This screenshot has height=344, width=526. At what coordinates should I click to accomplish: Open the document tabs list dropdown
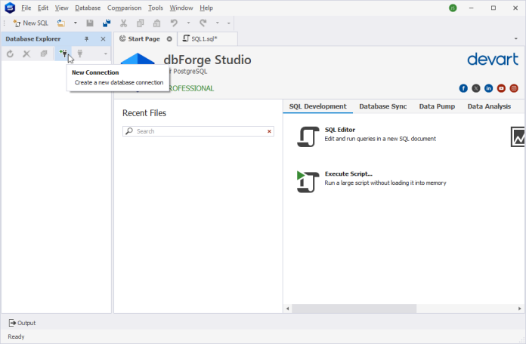point(516,38)
